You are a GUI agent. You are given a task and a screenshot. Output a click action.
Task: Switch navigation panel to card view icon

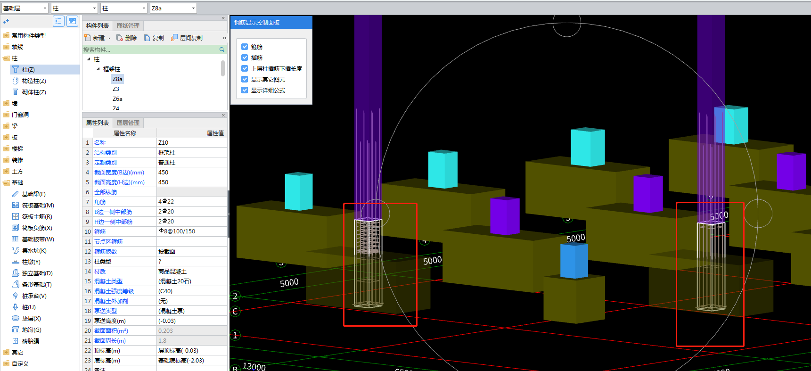click(72, 21)
